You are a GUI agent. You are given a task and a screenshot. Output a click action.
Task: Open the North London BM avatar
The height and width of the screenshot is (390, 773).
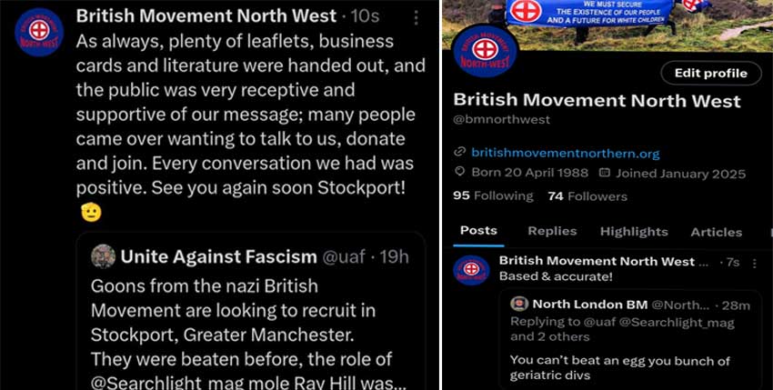pyautogui.click(x=519, y=305)
